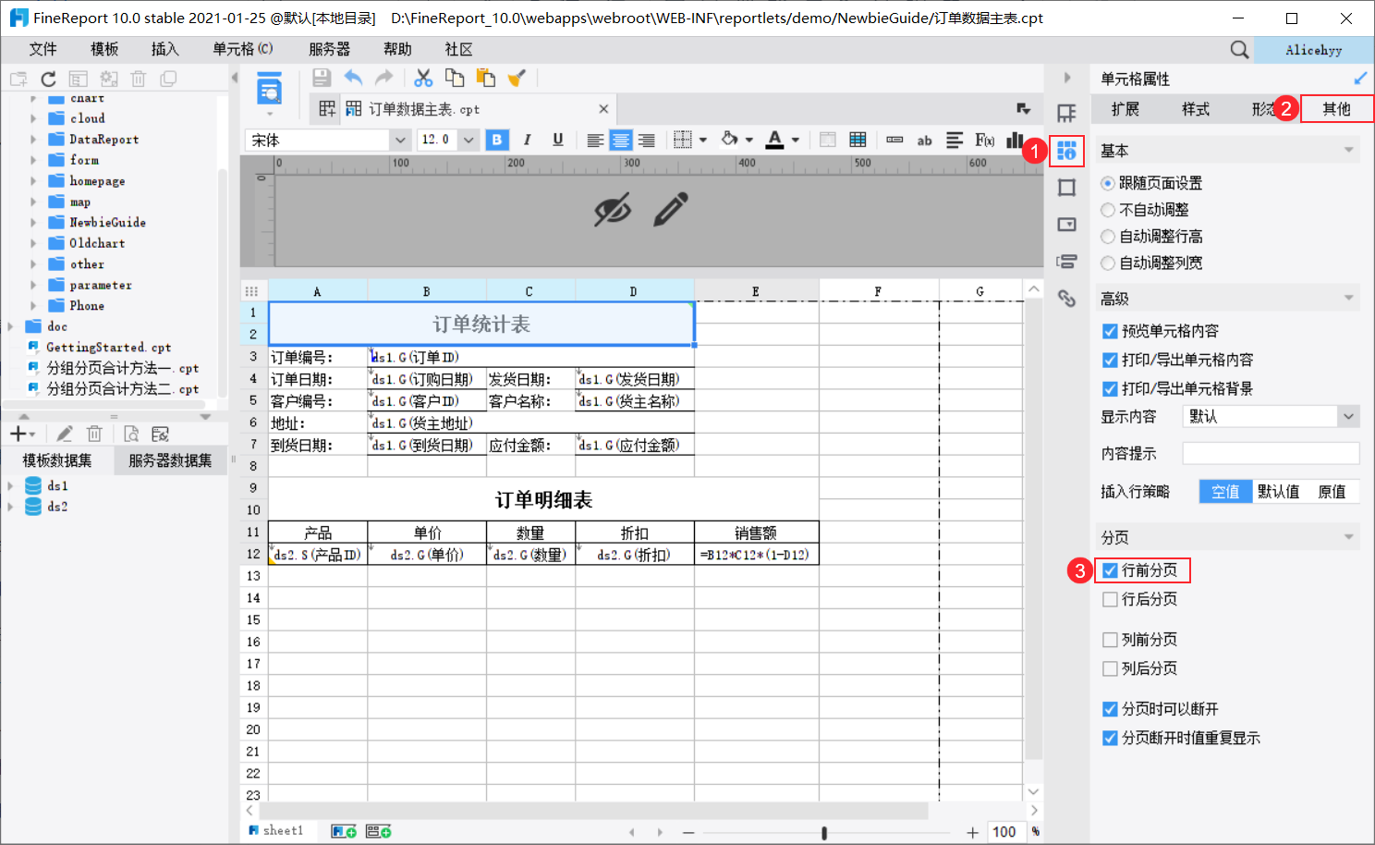Open the report preview button
This screenshot has width=1375, height=845.
coord(269,90)
